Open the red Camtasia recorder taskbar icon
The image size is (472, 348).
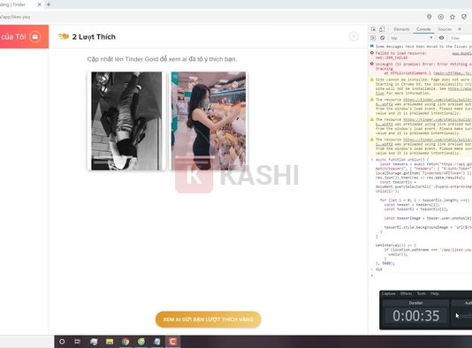[x=172, y=342]
